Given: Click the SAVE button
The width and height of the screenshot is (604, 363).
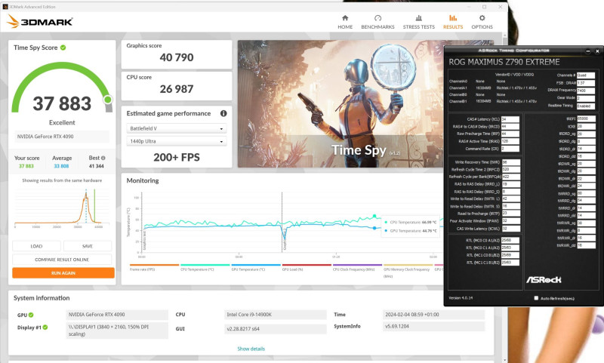Looking at the screenshot, I should [x=88, y=246].
